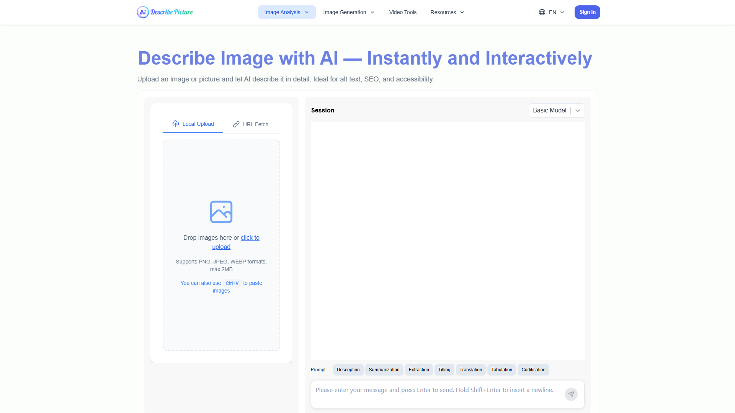
Task: Open the Video Tools page
Action: click(403, 12)
